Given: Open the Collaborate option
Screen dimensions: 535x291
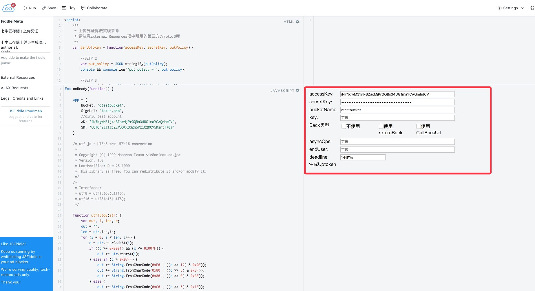Looking at the screenshot, I should coord(94,8).
